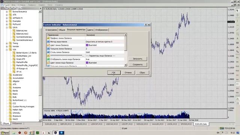Switch to the 'Отображение' tab
This screenshot has height=135, width=240.
pyautogui.click(x=101, y=30)
